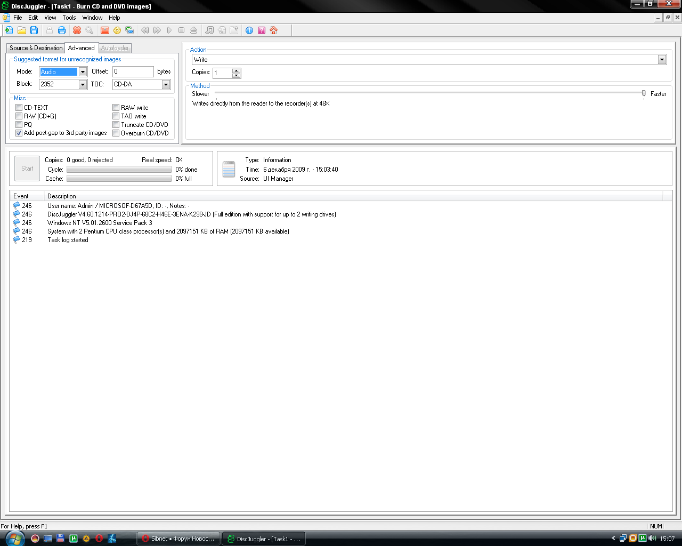Screen dimensions: 682x546
Task: Click the rewind toolbar icon
Action: click(145, 30)
